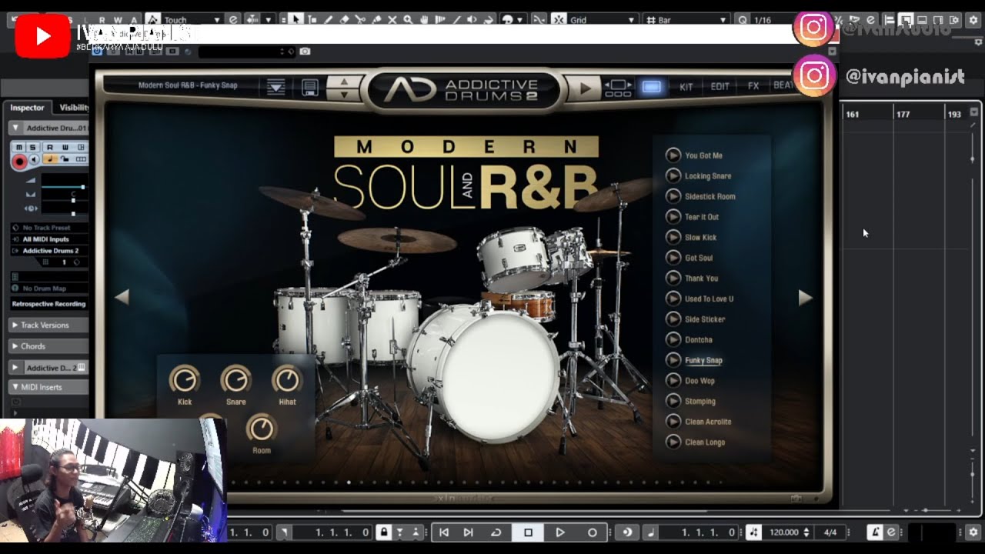This screenshot has height=554, width=985.
Task: Select the Zoom magnifier tool
Action: point(408,19)
